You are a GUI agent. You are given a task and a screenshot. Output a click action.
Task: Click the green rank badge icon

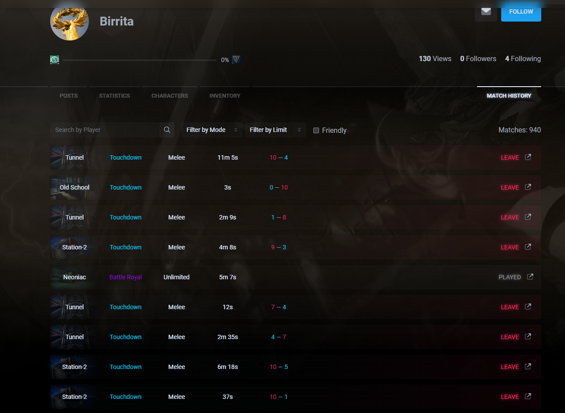55,60
